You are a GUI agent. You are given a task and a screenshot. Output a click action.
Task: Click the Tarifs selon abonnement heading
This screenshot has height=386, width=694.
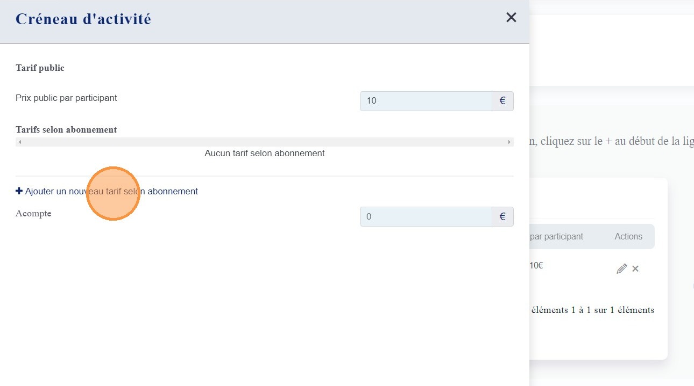66,129
